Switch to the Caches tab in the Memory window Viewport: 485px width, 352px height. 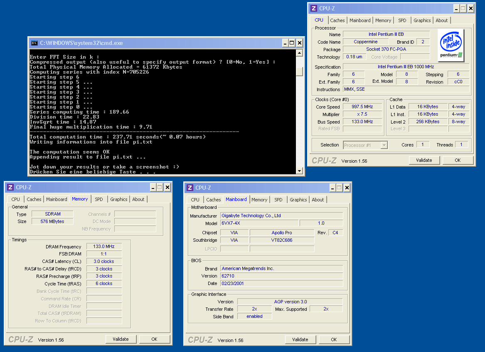click(34, 199)
